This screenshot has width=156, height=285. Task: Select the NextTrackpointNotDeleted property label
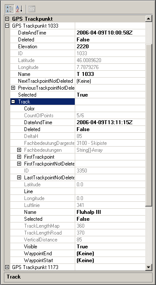tap(46, 81)
